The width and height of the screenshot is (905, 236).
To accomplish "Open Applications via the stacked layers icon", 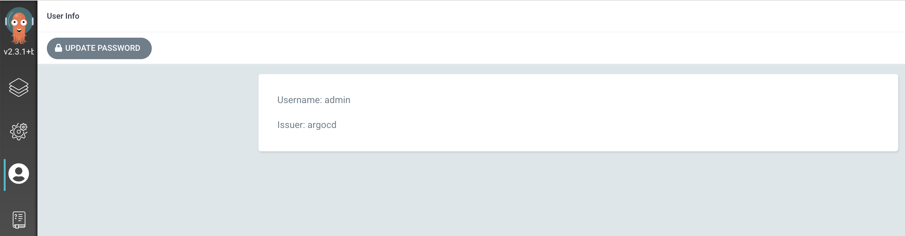I will (19, 87).
